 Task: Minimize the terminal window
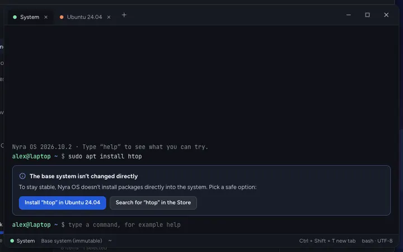(349, 15)
